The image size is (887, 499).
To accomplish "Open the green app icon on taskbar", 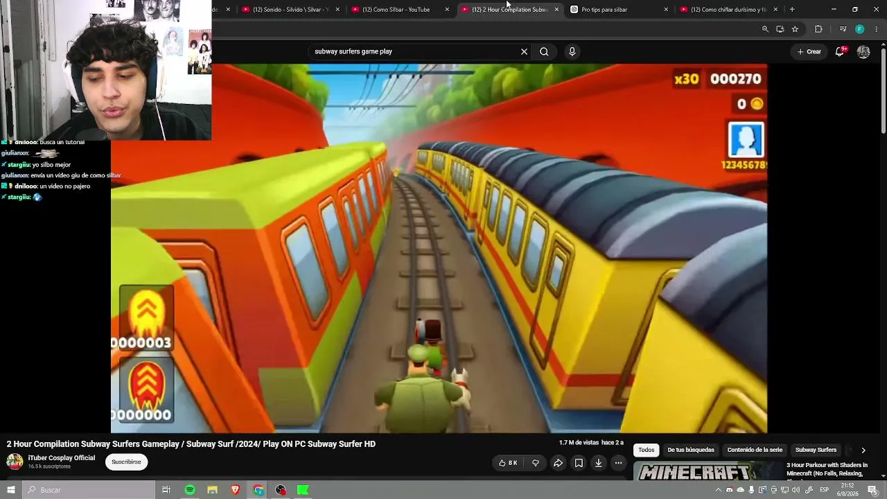I will (303, 490).
